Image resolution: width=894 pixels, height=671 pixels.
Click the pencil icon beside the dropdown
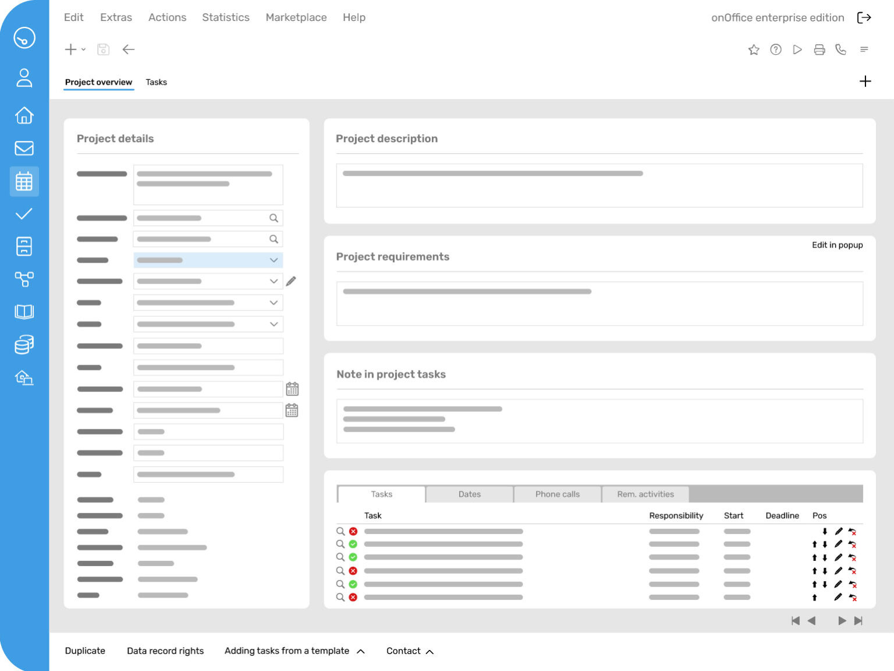pyautogui.click(x=291, y=281)
